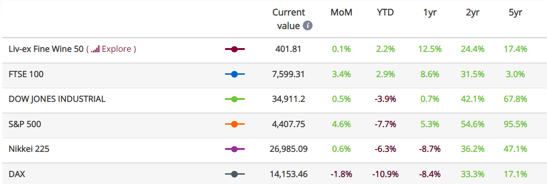Viewport: 547px width, 184px height.
Task: Select the DOW JONES INDUSTRIAL row label
Action: (x=57, y=99)
